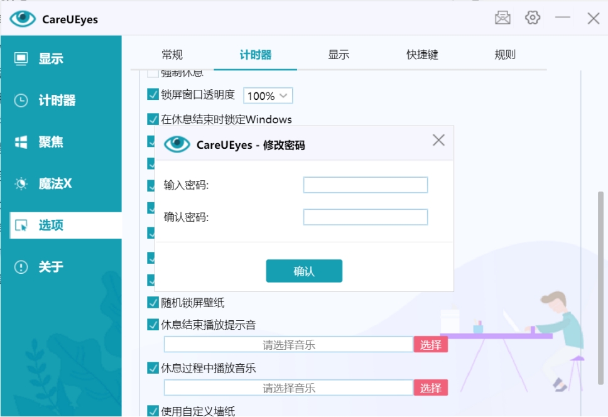Viewport: 608px width, 417px height.
Task: Close the 修改密码 dialog
Action: 438,140
